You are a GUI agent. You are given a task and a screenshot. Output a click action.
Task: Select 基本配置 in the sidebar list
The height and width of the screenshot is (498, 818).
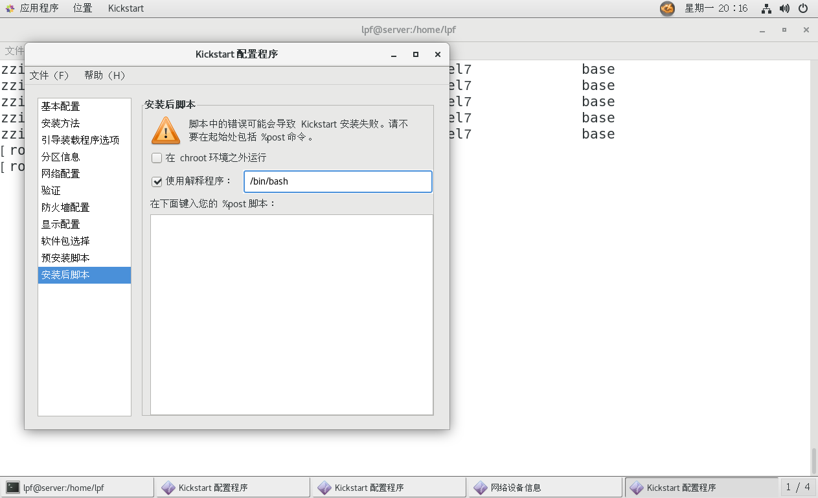[x=84, y=106]
